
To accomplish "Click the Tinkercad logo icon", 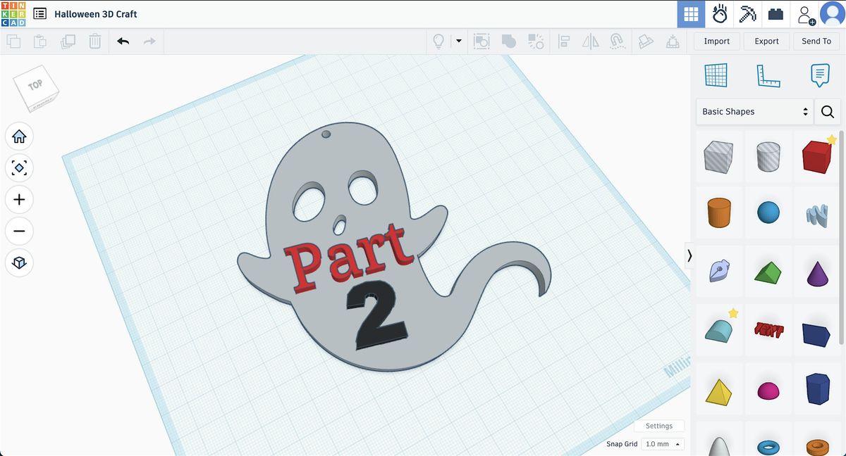I will (13, 14).
